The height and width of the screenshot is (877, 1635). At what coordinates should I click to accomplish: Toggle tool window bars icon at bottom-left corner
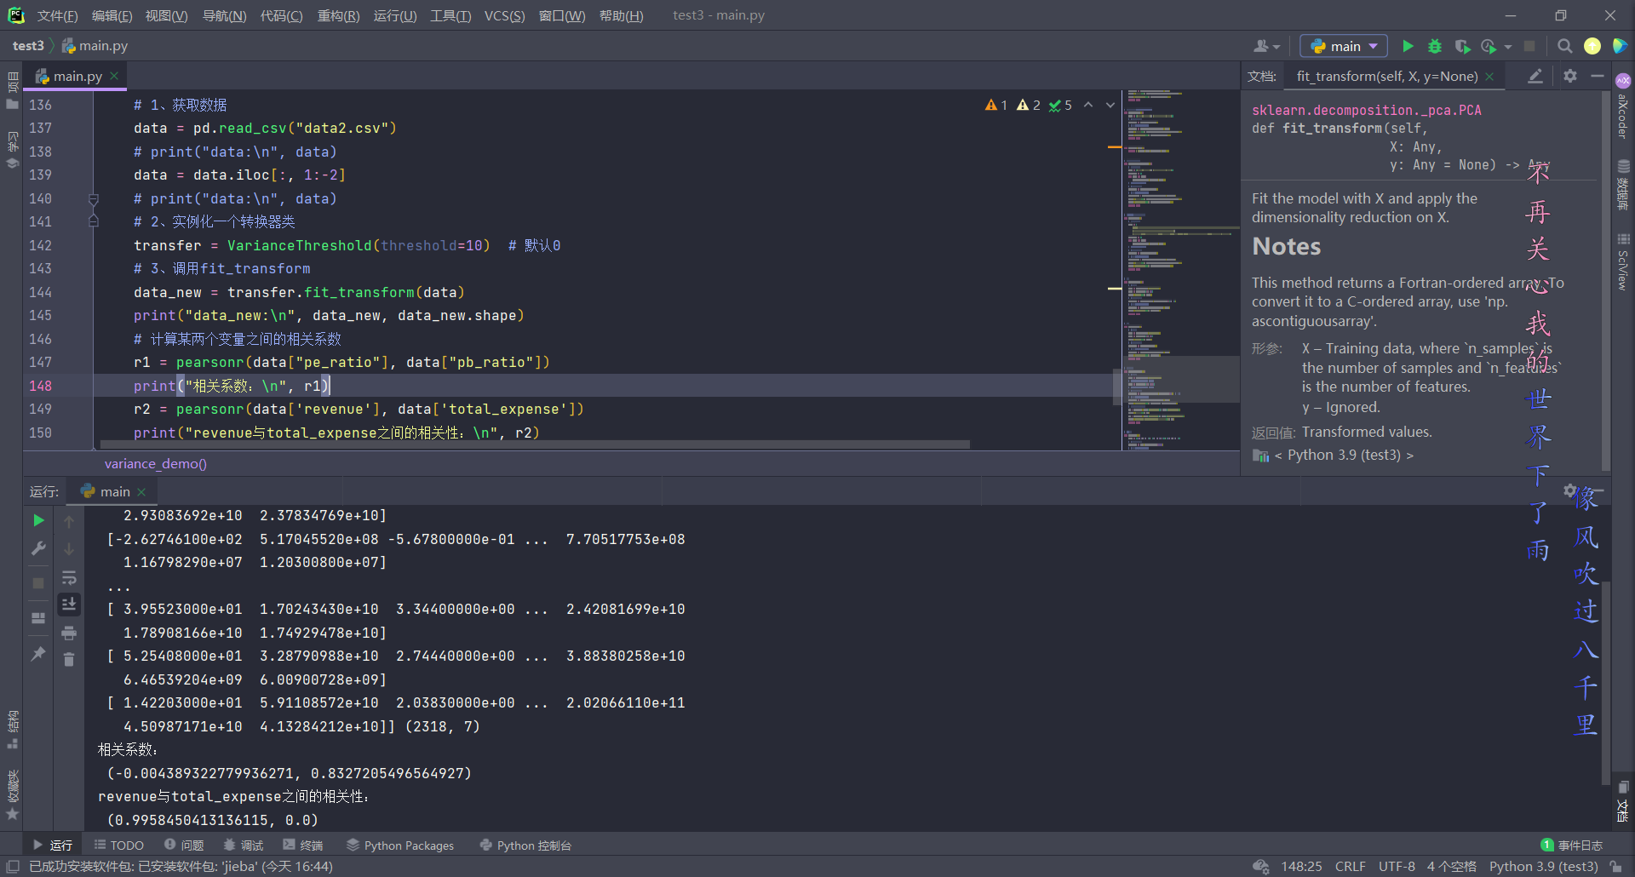coord(12,866)
